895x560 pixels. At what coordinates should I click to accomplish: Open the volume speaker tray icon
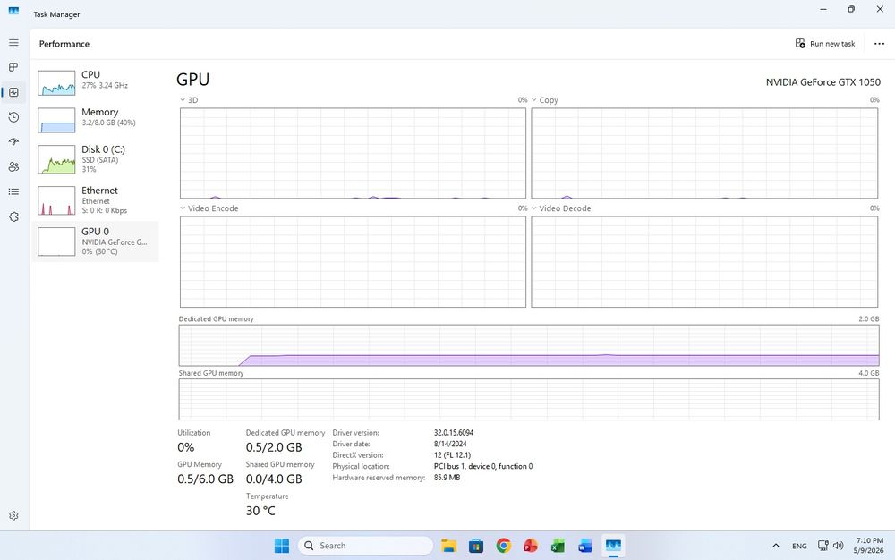coord(838,546)
